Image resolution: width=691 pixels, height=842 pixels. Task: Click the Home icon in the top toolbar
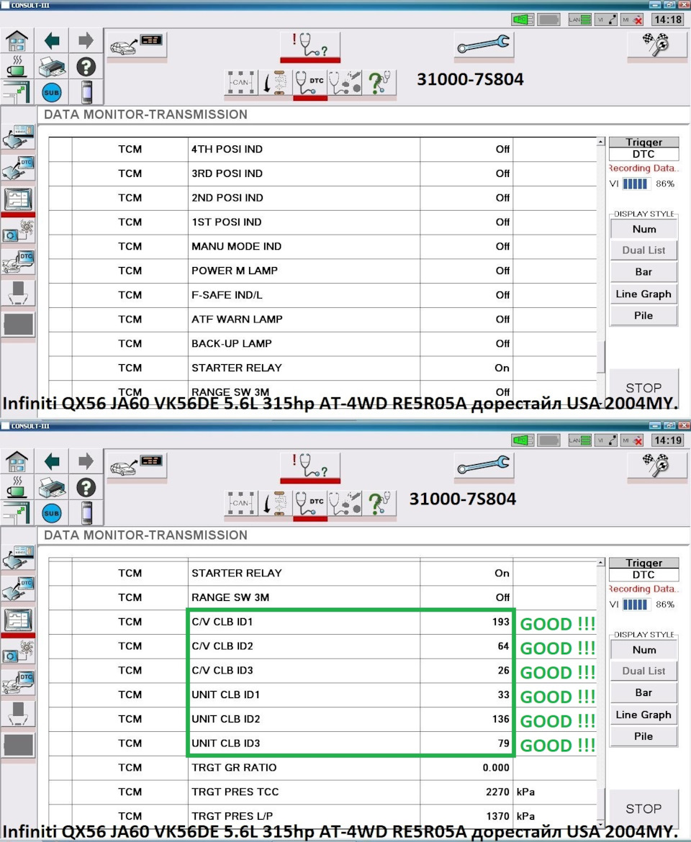[17, 40]
